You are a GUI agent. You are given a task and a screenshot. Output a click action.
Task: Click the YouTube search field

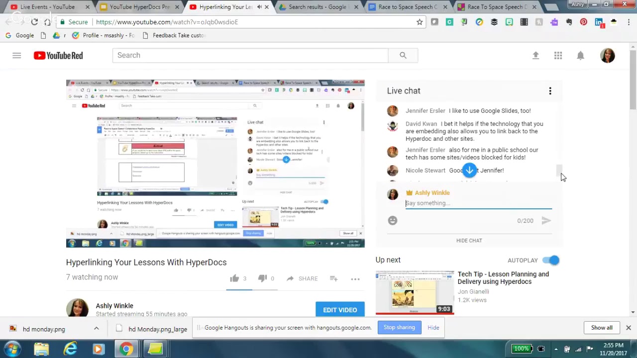[250, 55]
